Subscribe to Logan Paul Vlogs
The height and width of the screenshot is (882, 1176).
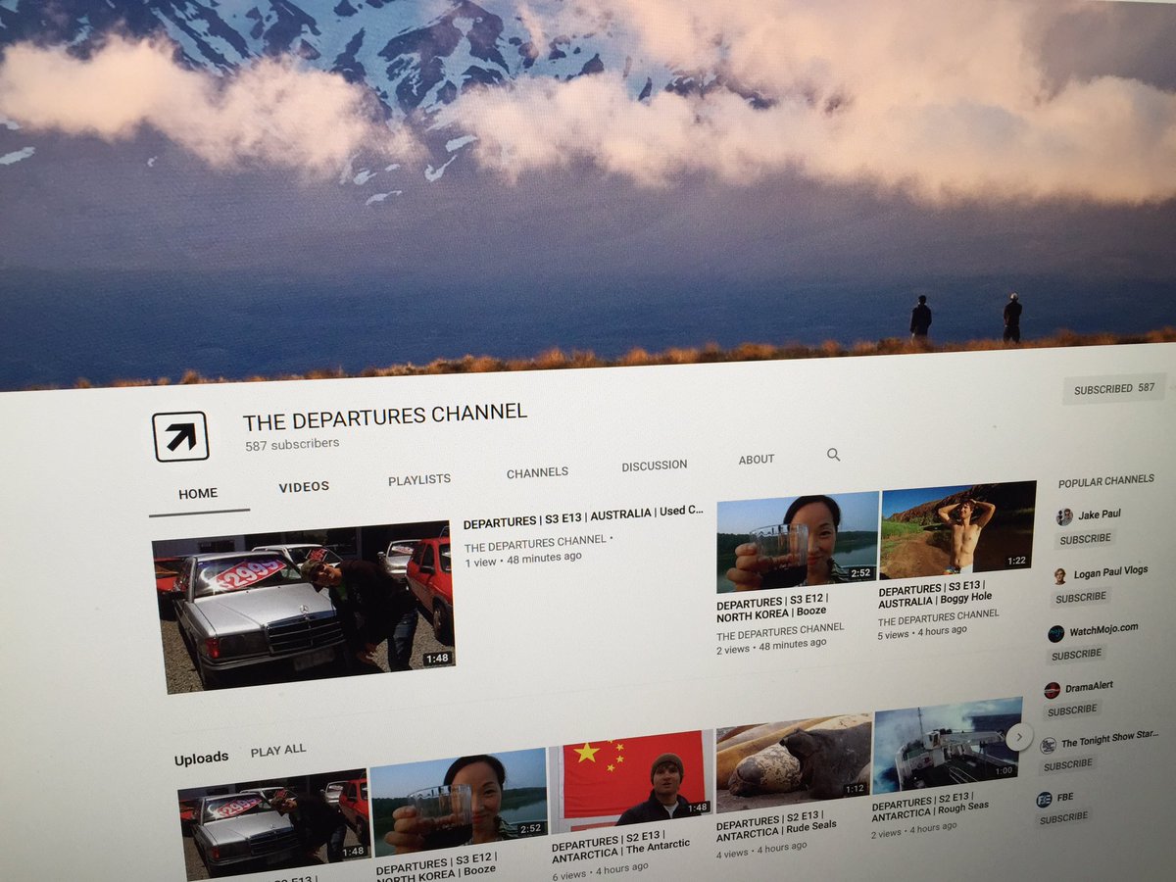tap(1080, 598)
